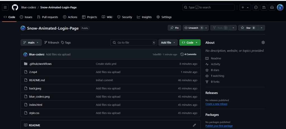Open the Initial commit message for README.md
The image size is (286, 129).
point(104,80)
